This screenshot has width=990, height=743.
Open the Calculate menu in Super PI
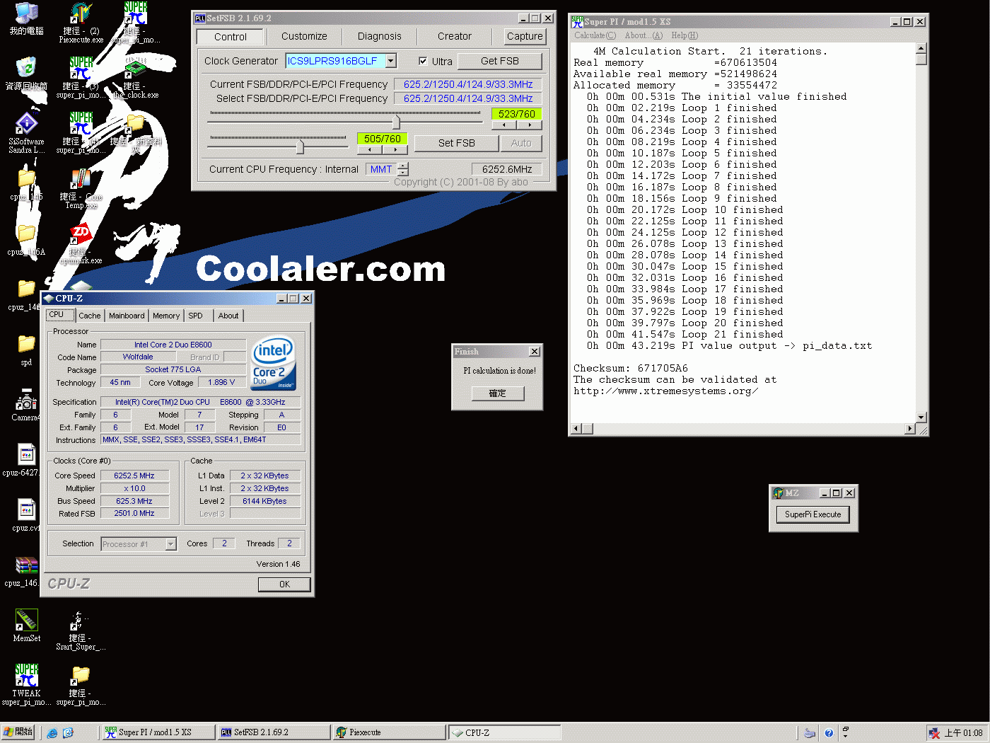pyautogui.click(x=595, y=35)
